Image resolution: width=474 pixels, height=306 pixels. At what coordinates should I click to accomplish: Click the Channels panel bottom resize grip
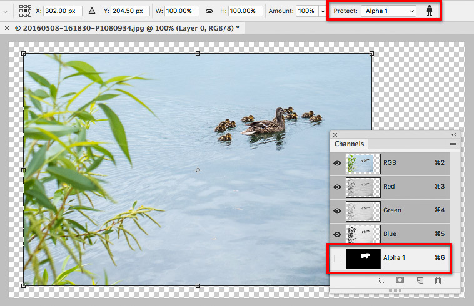tap(395, 290)
